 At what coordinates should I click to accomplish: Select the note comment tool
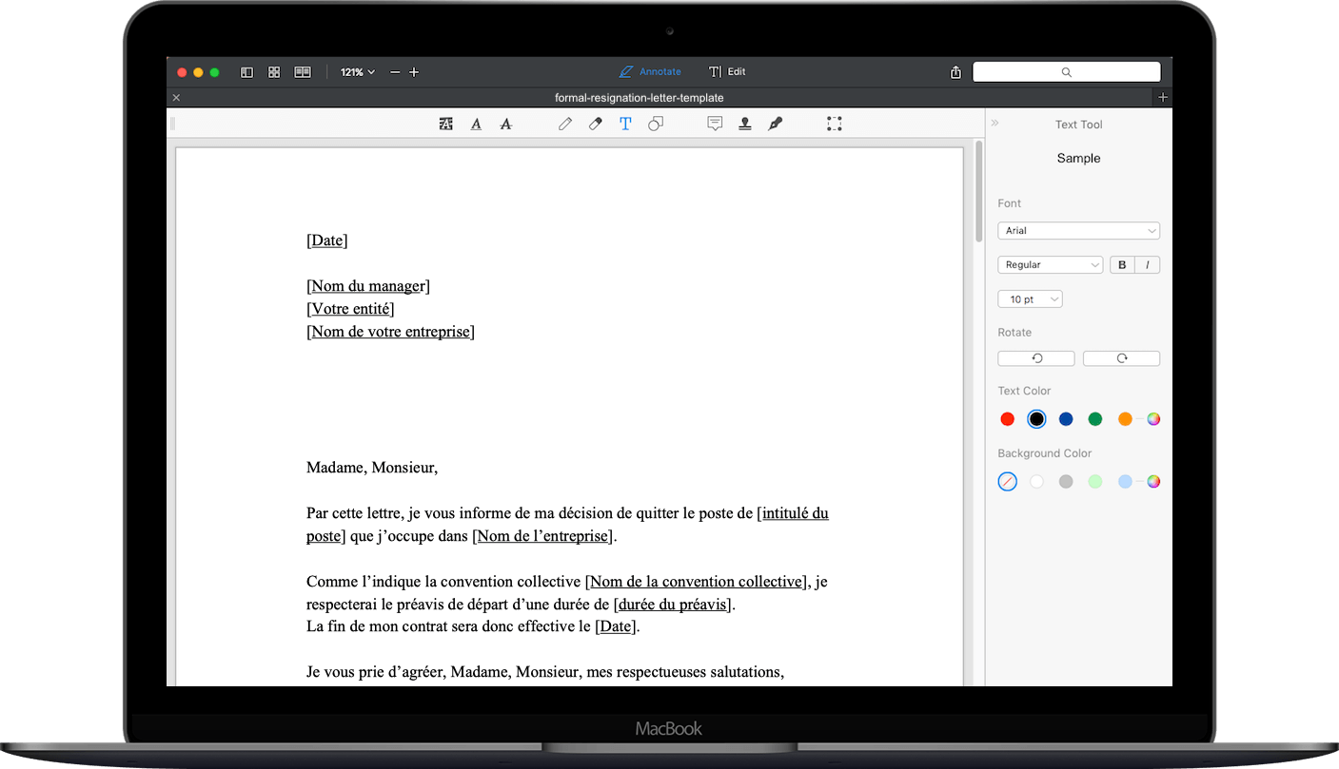point(715,124)
